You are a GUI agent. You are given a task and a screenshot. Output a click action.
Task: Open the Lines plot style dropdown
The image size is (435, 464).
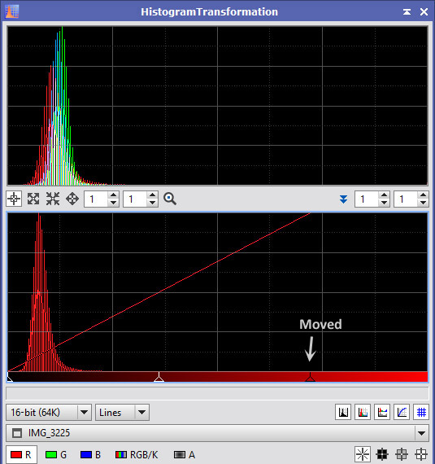coord(122,413)
